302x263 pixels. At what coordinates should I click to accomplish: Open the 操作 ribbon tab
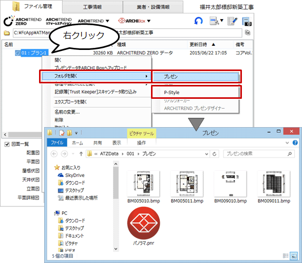pyautogui.click(x=141, y=143)
